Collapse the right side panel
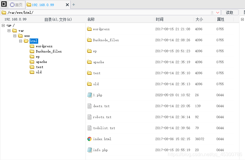Screen dimensions: 245x160 242,19
